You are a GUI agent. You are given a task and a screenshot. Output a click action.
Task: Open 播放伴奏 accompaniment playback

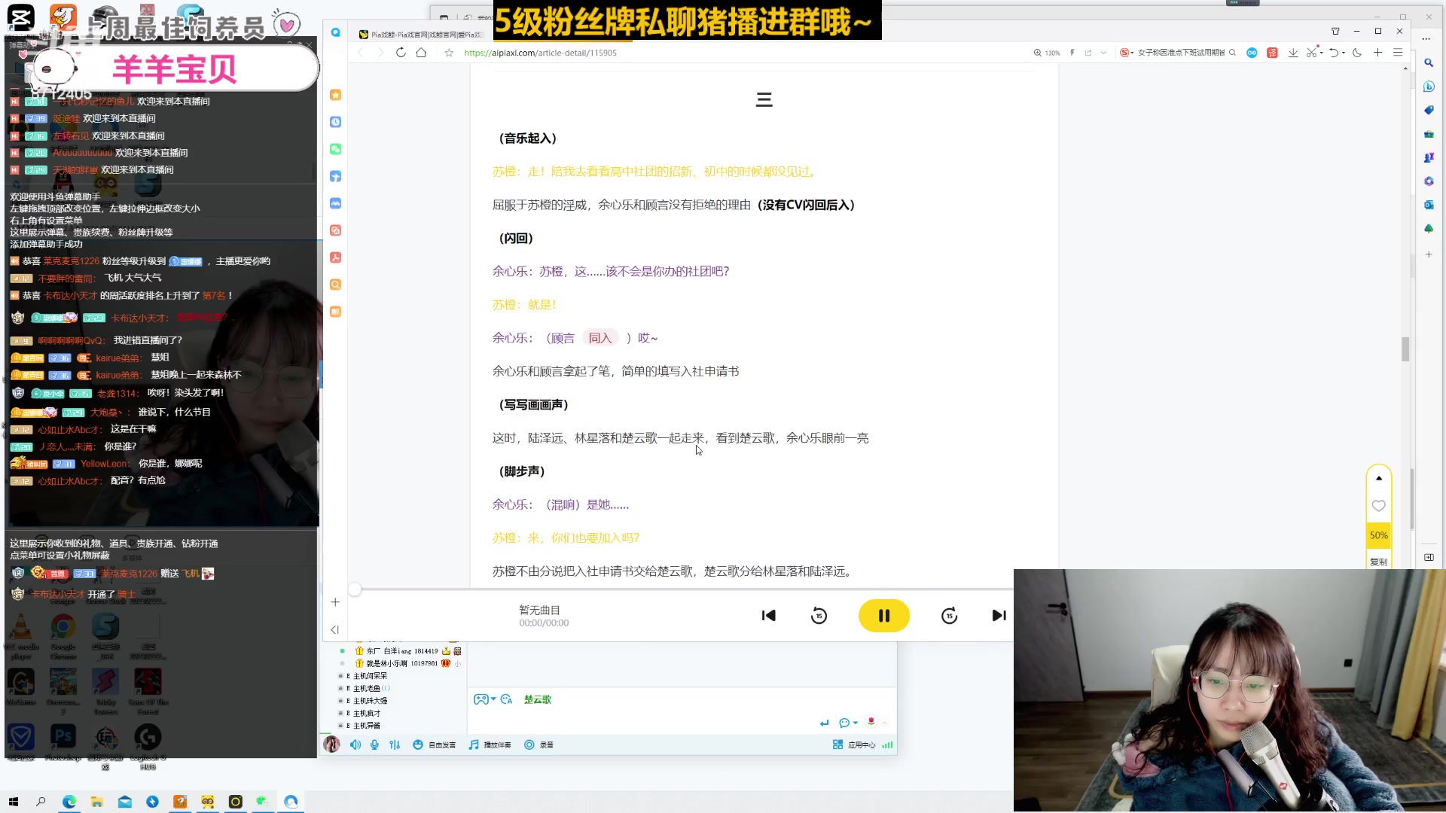tap(490, 744)
